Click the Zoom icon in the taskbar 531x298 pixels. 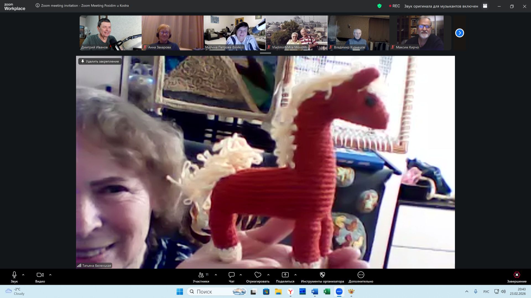tap(339, 292)
